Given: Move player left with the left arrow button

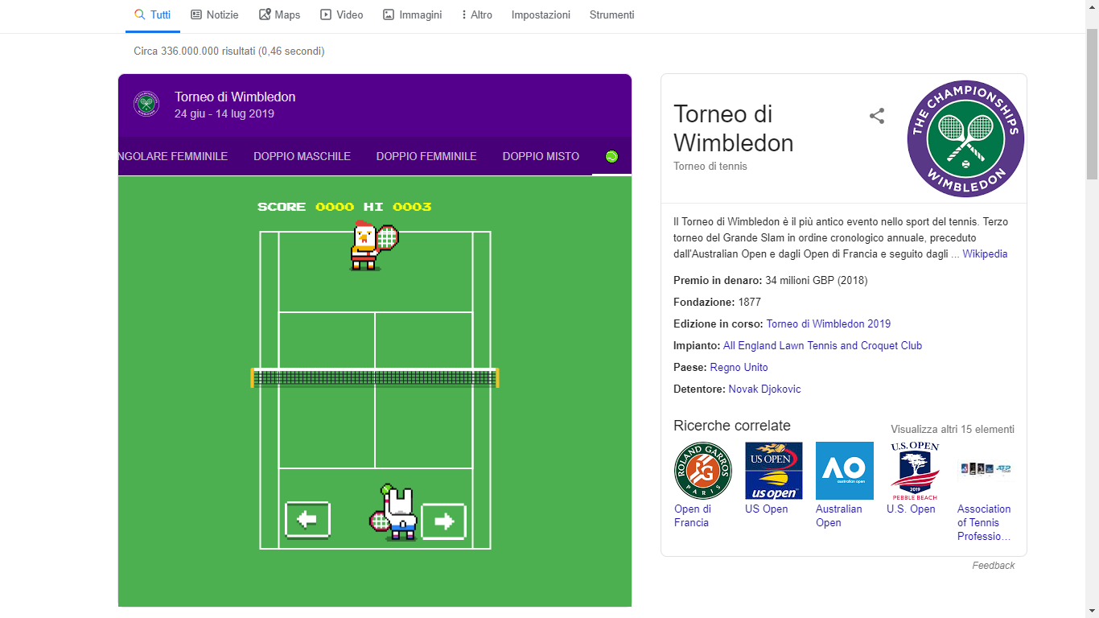Looking at the screenshot, I should point(307,521).
